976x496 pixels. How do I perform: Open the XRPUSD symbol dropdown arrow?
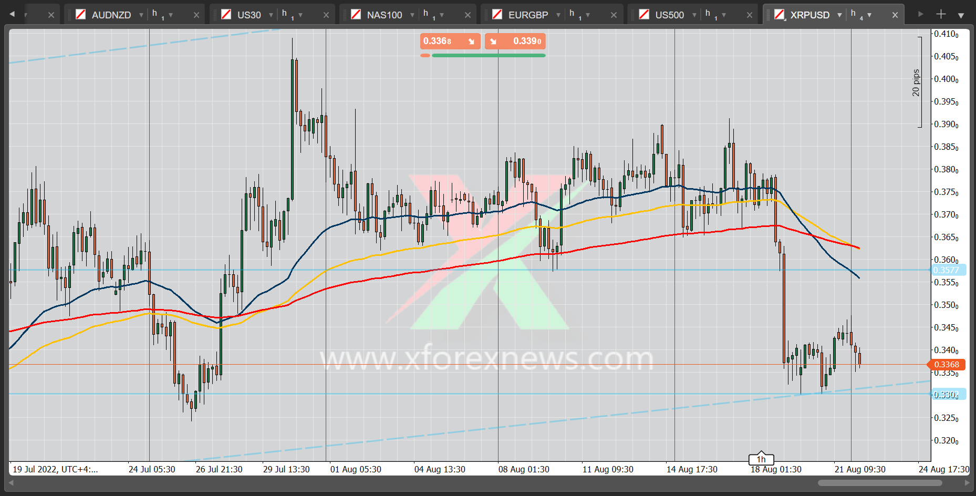pos(840,15)
